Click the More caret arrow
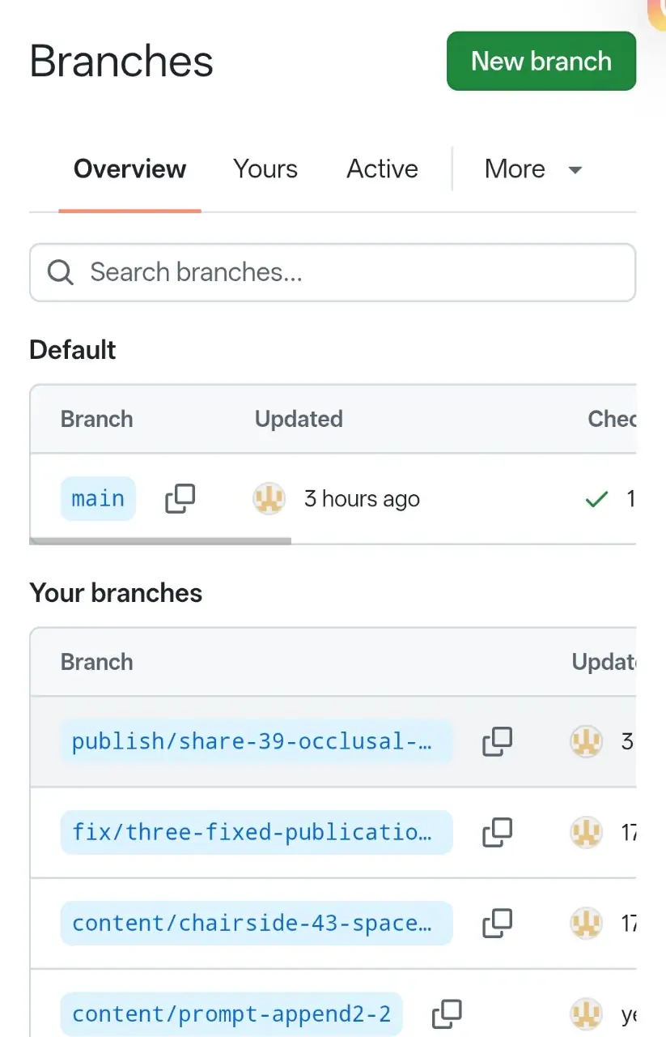This screenshot has width=666, height=1037. (x=575, y=170)
